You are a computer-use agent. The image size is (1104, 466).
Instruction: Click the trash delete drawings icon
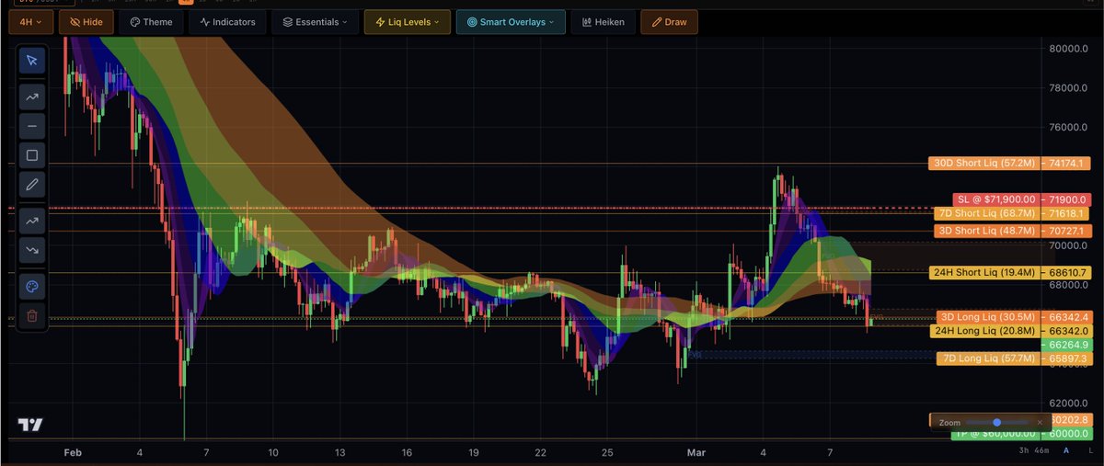coord(32,315)
